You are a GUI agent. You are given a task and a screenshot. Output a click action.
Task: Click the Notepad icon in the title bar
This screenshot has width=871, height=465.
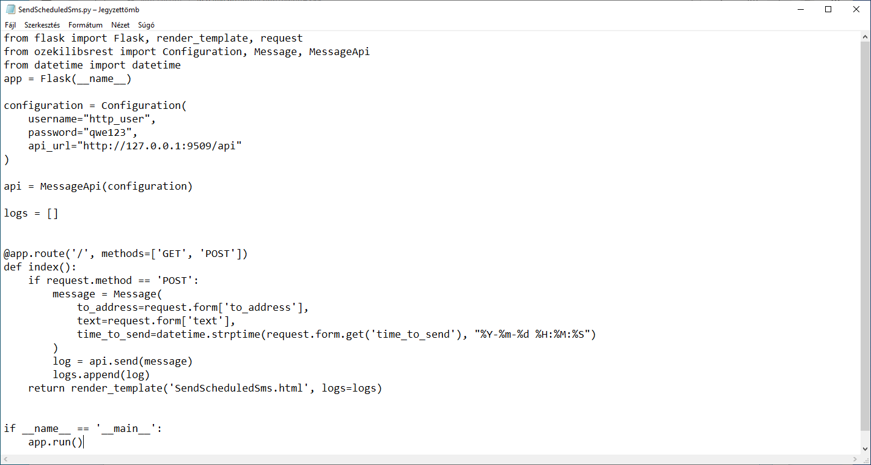point(10,9)
